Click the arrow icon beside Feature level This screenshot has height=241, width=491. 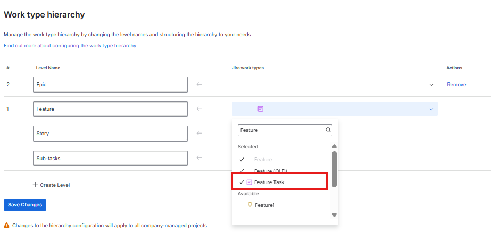tap(199, 109)
